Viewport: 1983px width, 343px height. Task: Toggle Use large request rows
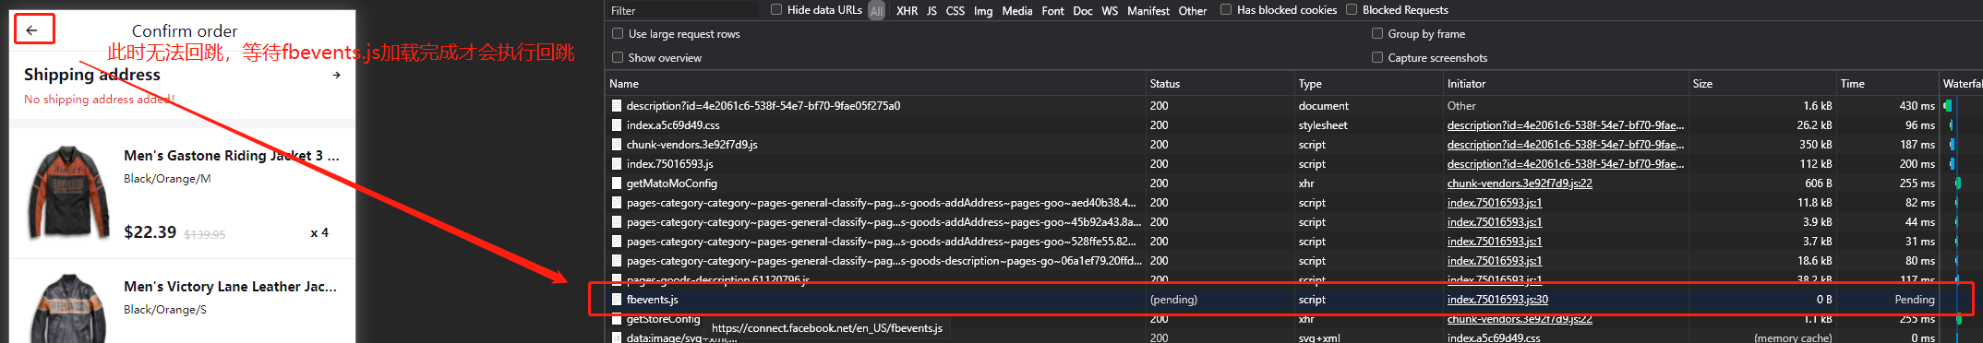point(618,33)
